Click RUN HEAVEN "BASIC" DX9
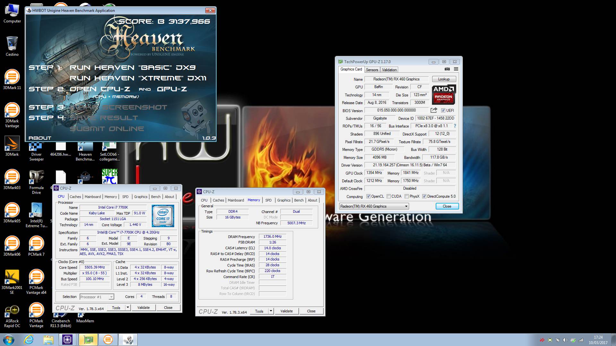 (x=133, y=68)
